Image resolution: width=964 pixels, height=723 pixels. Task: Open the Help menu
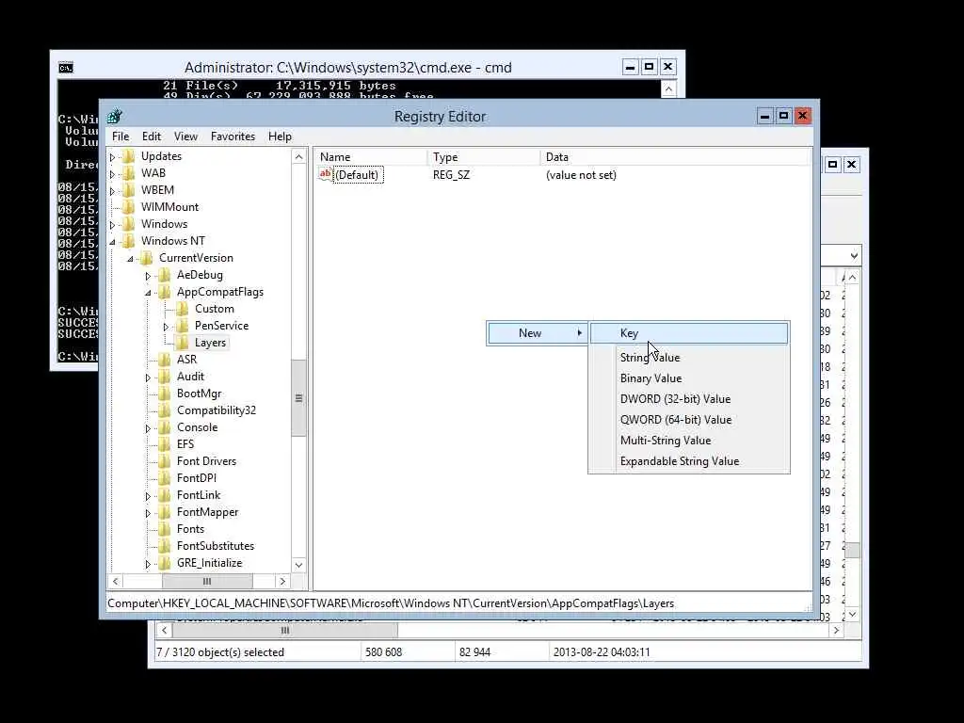coord(280,137)
